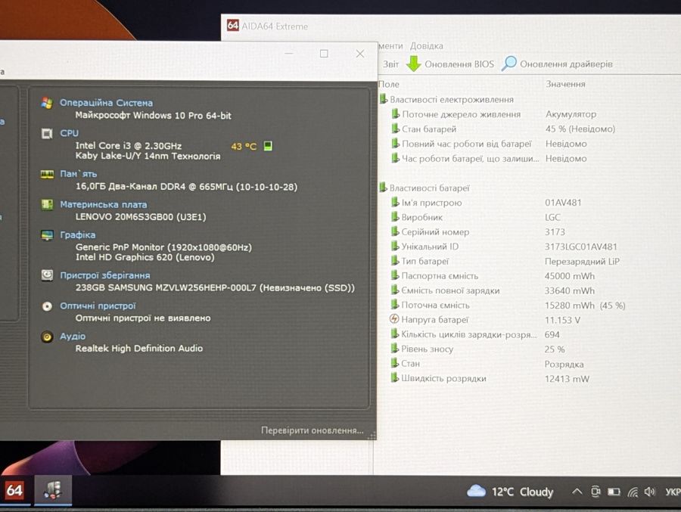Click the hard drive icon by Пристрої зберігання
Viewport: 681px width, 512px height.
(x=47, y=275)
